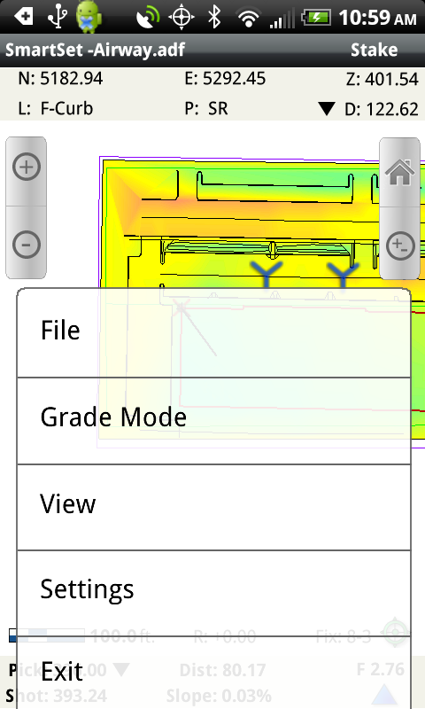Choose Exit from the menu
Viewport: 425px width, 709px height.
point(213,673)
